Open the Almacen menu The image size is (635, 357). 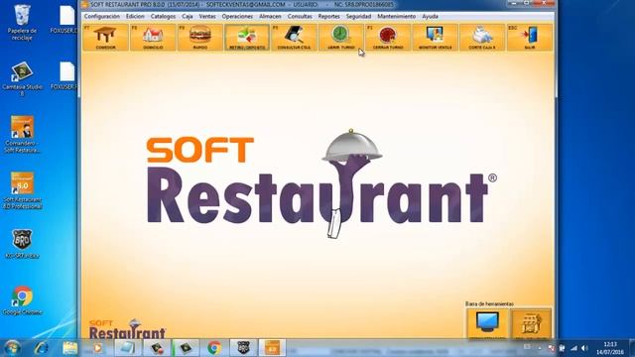[x=270, y=16]
